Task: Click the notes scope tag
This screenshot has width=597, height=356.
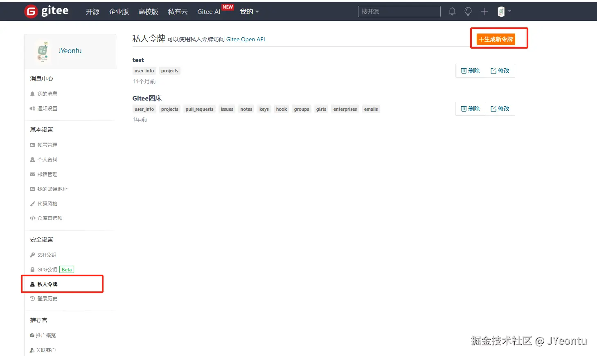Action: [246, 109]
